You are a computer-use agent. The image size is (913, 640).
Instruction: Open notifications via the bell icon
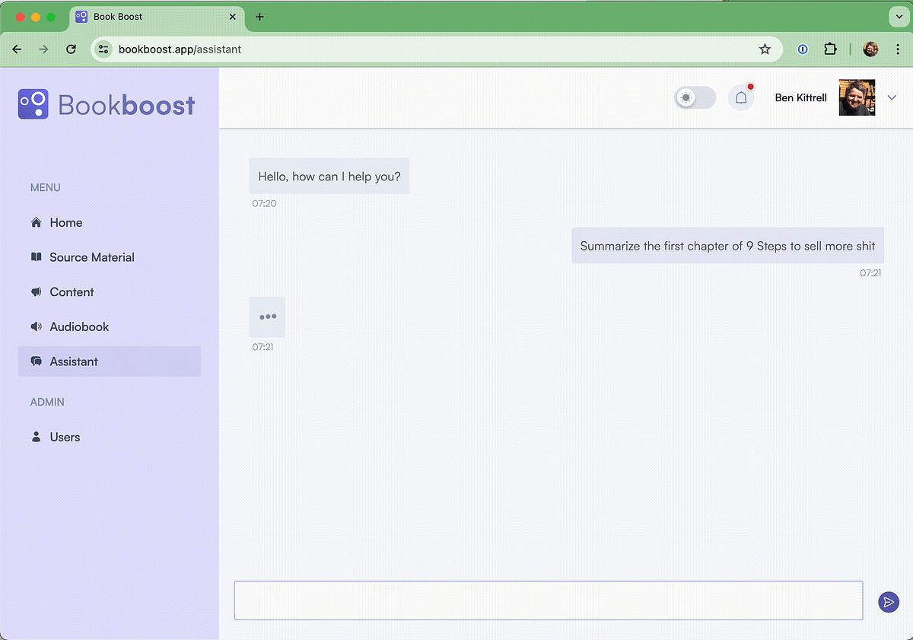741,97
